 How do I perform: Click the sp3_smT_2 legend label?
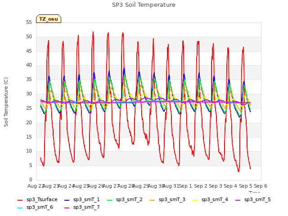(x=129, y=199)
